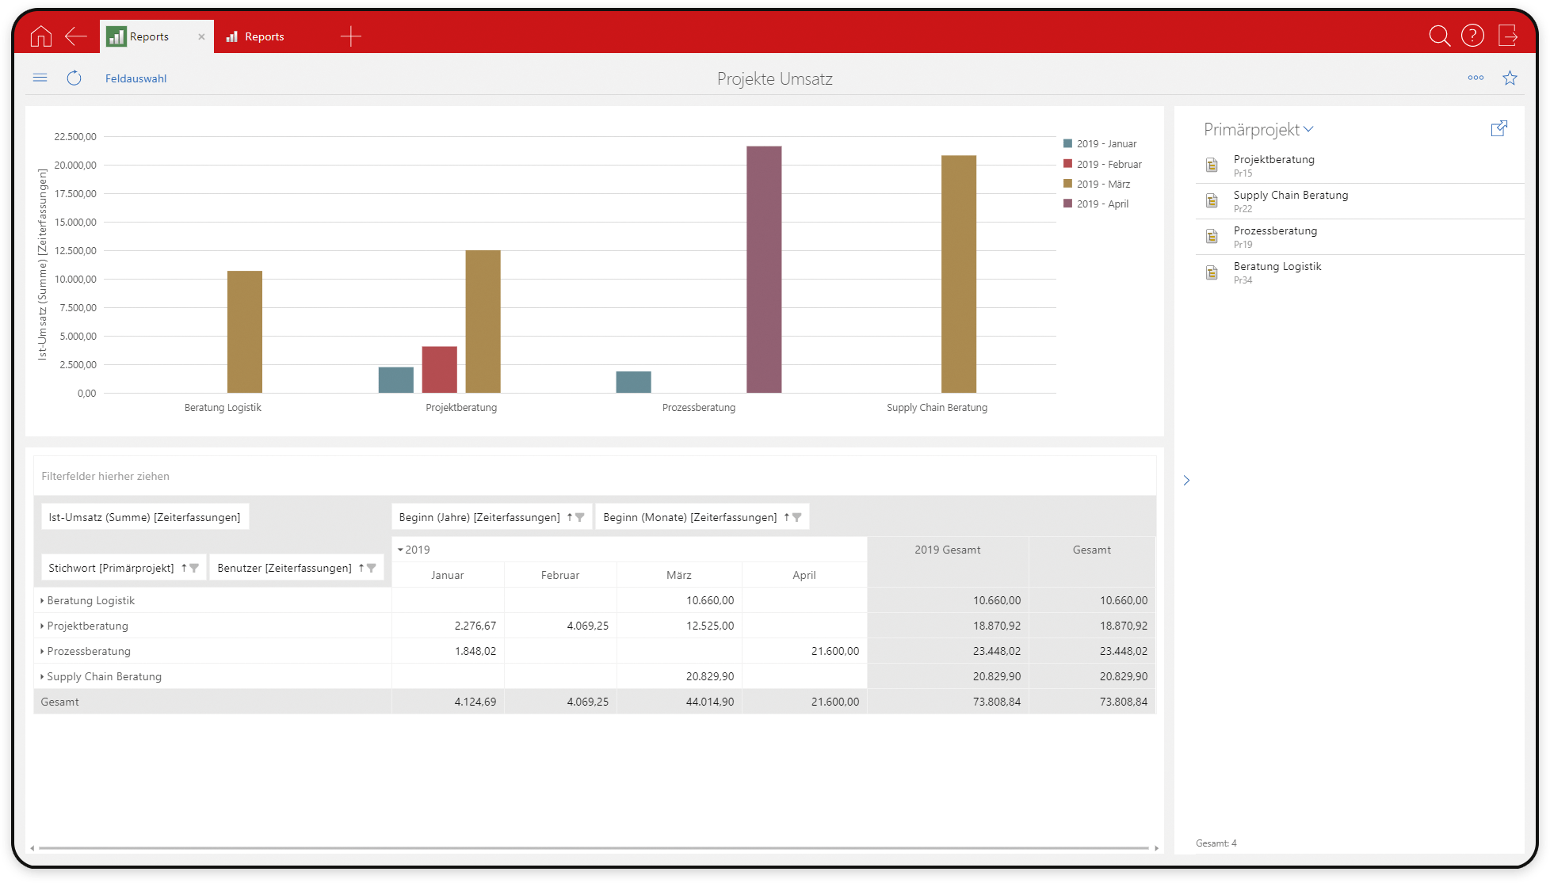Click the filter icon on Beginn (Monate) field
1550x883 pixels.
click(797, 517)
